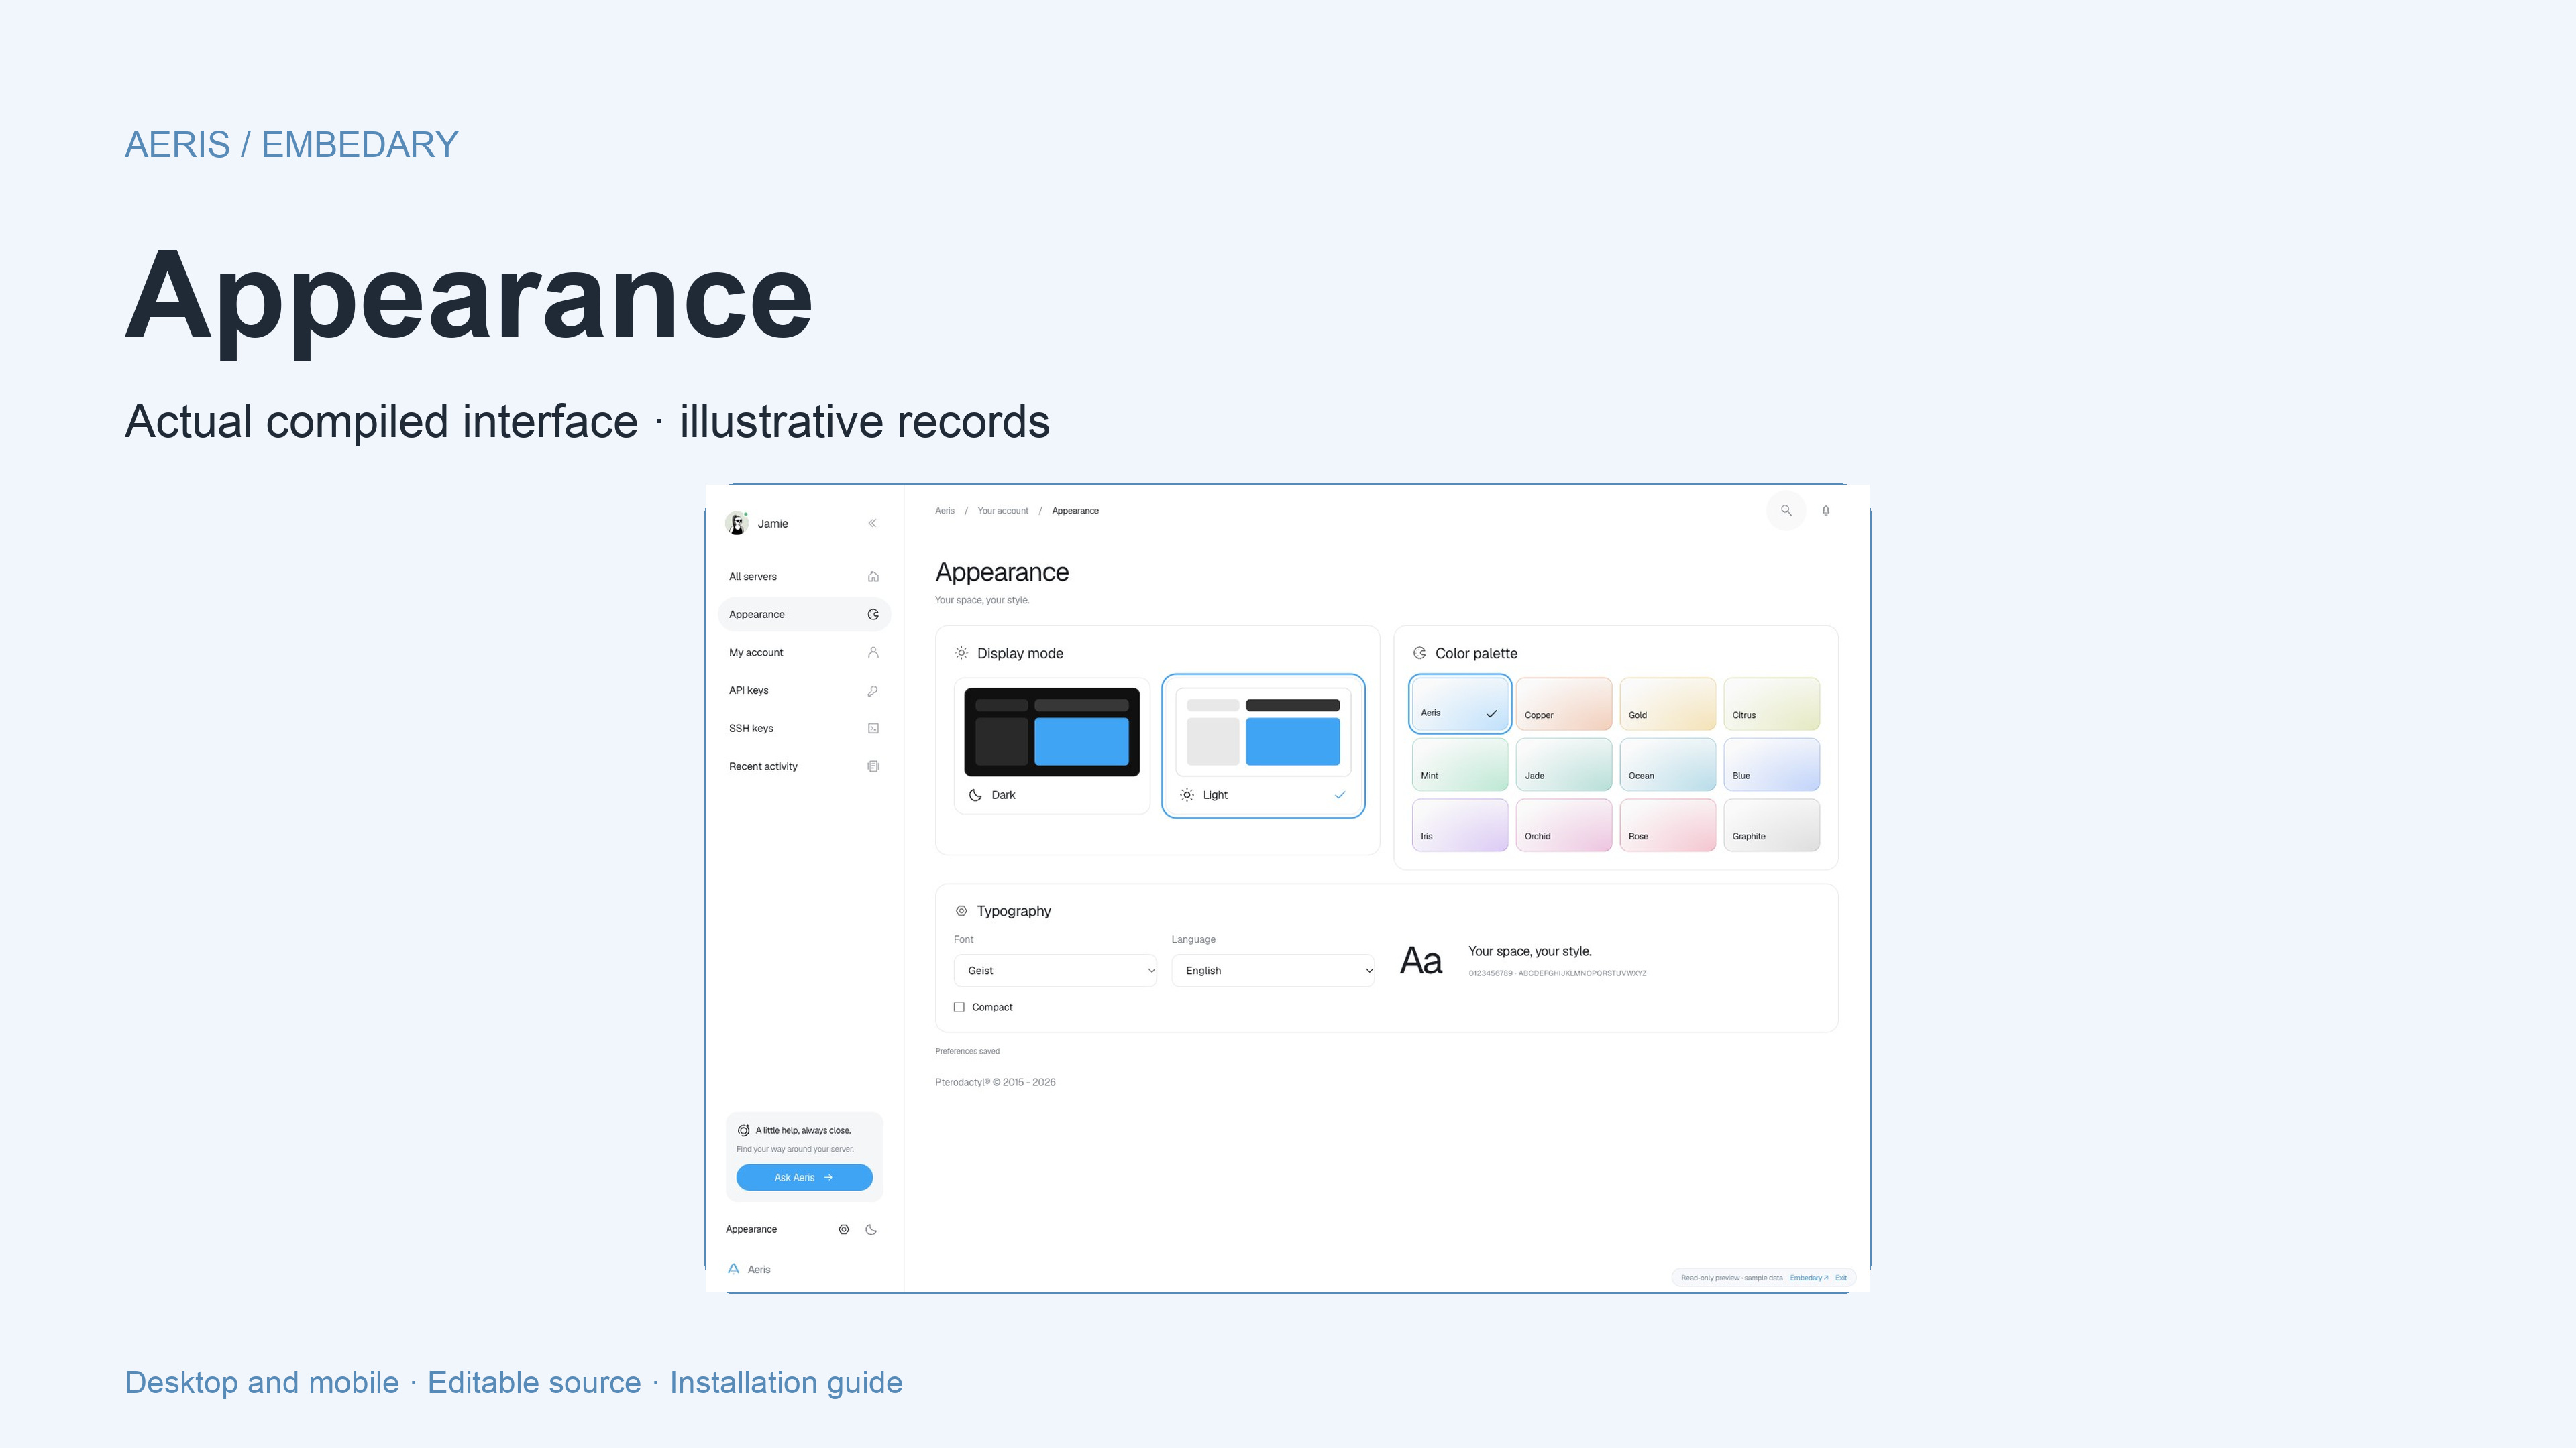The height and width of the screenshot is (1448, 2576).
Task: Click the Embedary link in preview banner
Action: (1808, 1278)
